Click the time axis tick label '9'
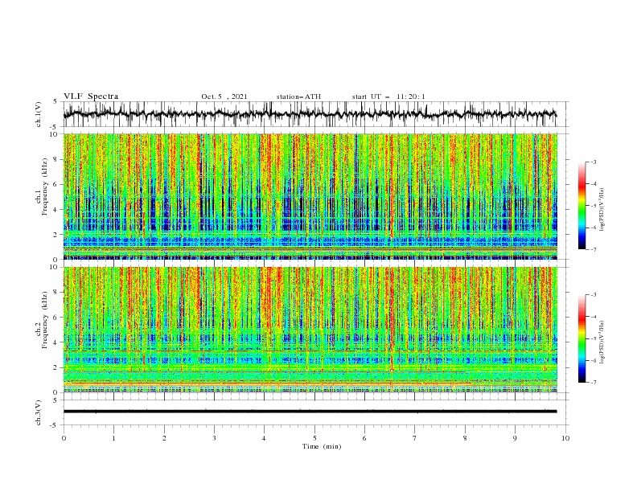The height and width of the screenshot is (492, 637). pyautogui.click(x=515, y=438)
